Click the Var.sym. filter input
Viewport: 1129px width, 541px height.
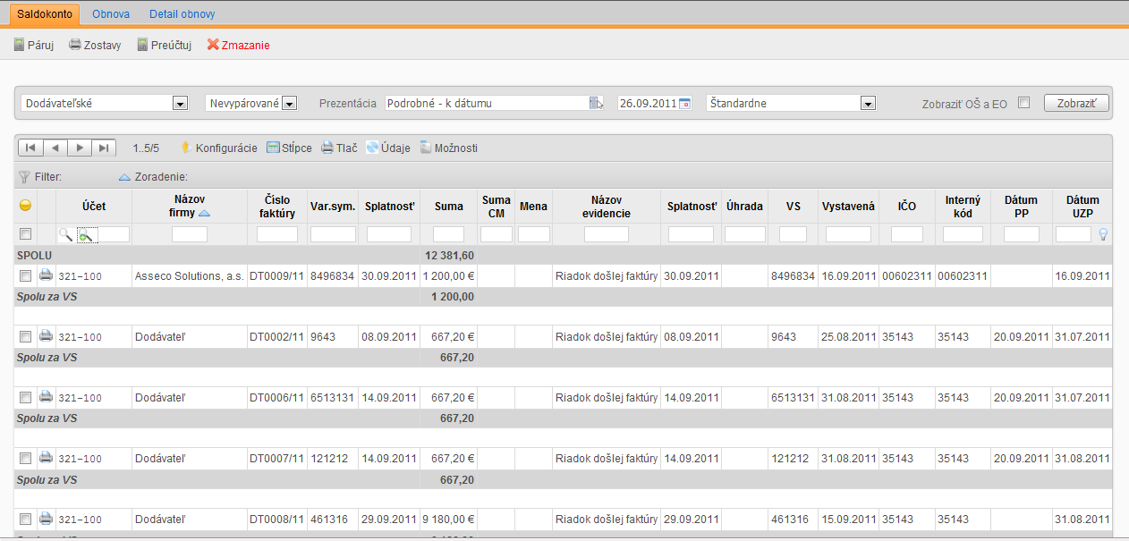click(x=333, y=234)
